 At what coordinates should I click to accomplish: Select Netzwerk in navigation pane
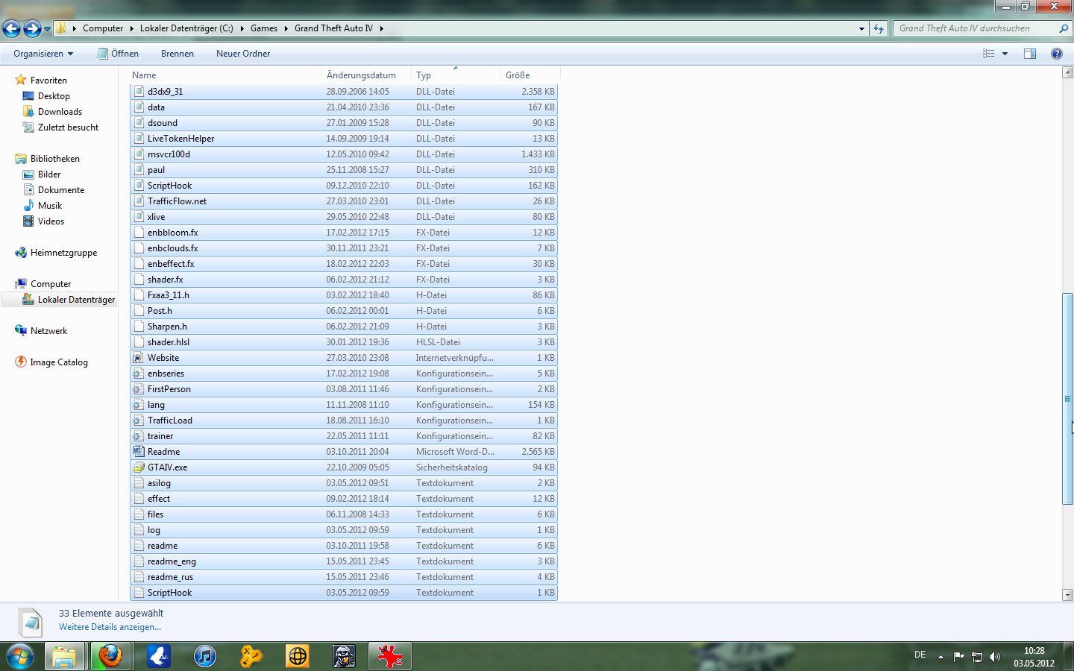pyautogui.click(x=48, y=331)
